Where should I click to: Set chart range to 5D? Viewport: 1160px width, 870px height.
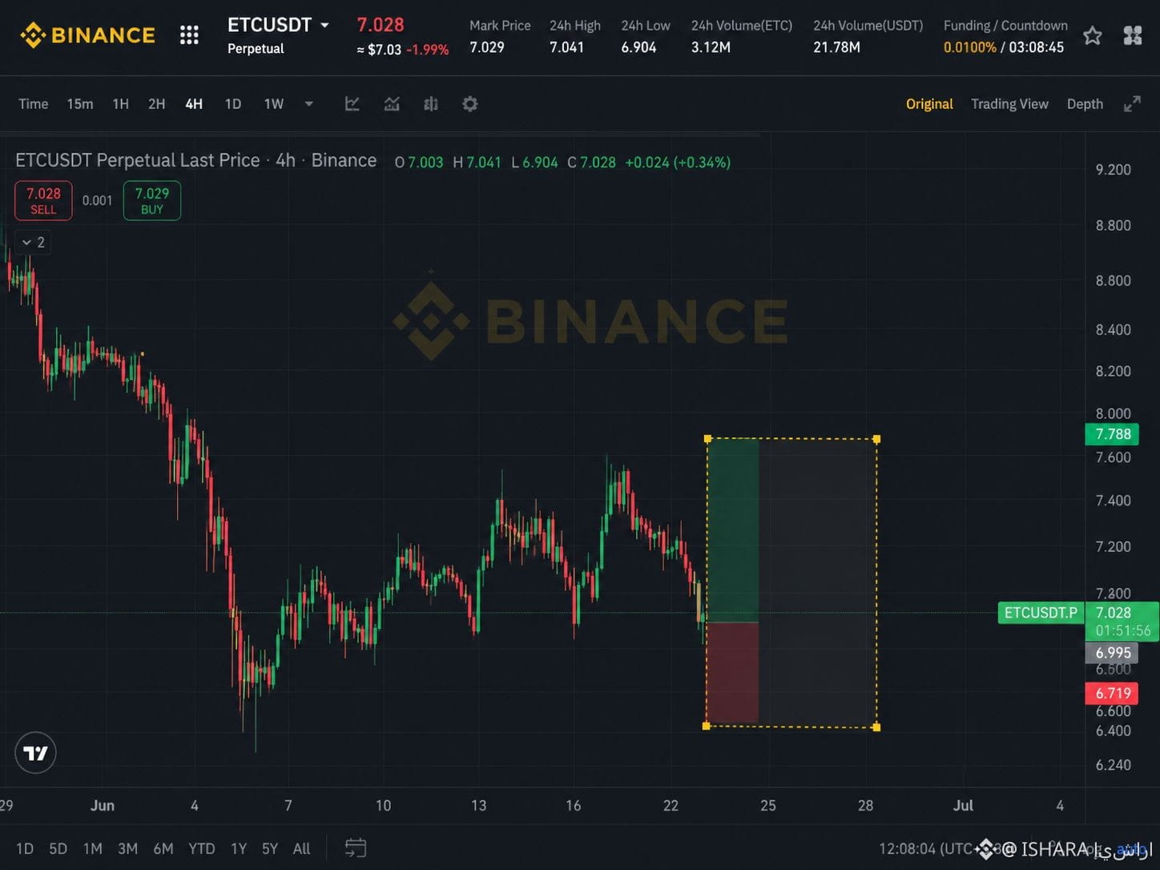58,848
